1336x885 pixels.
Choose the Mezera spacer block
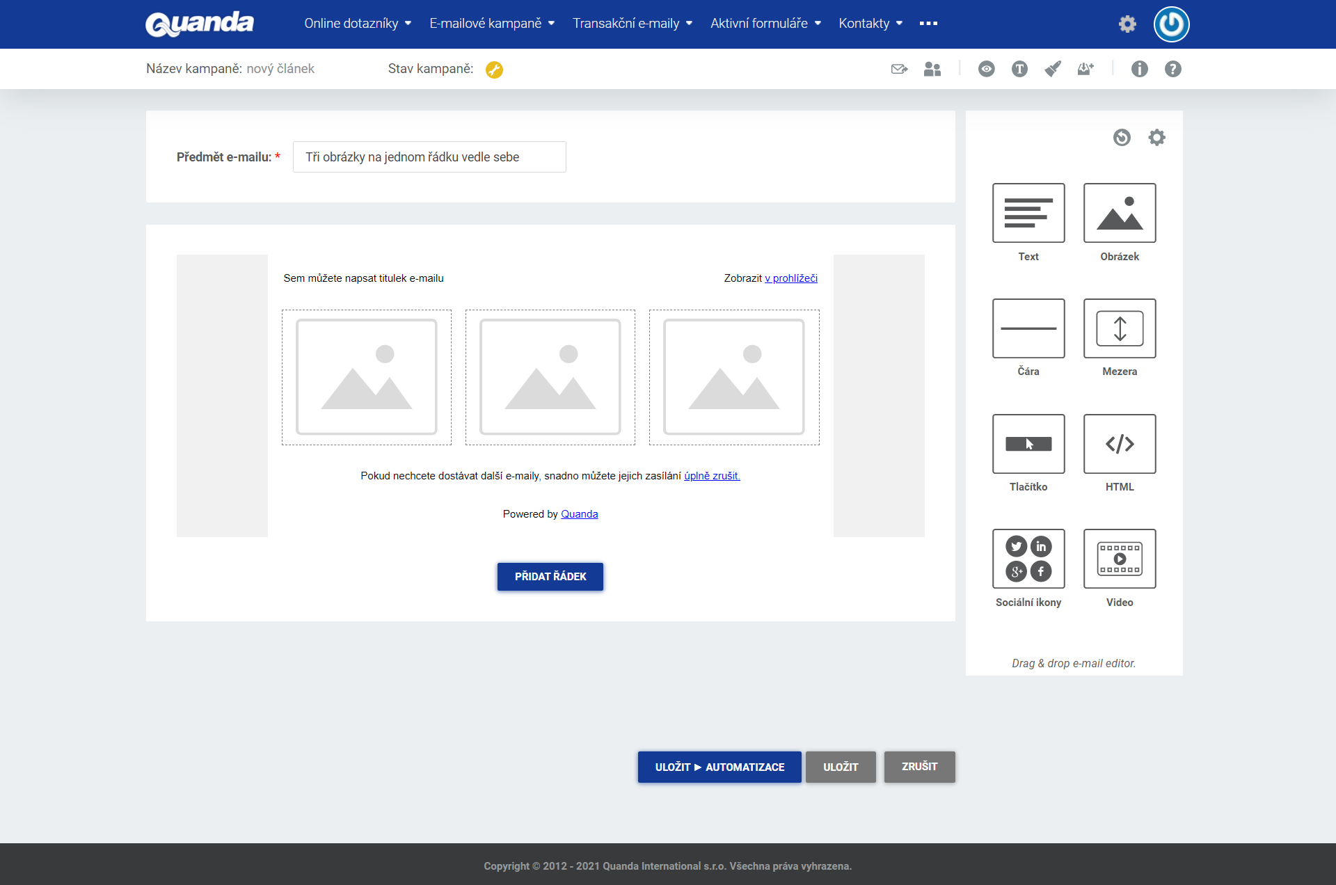[1119, 328]
